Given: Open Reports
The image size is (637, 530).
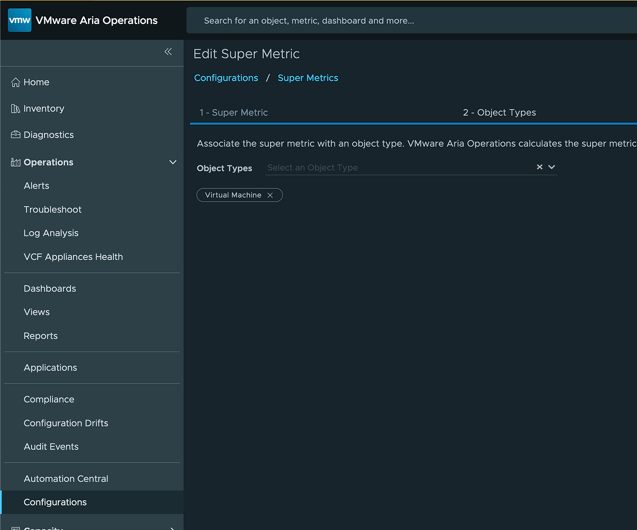Looking at the screenshot, I should pyautogui.click(x=41, y=336).
